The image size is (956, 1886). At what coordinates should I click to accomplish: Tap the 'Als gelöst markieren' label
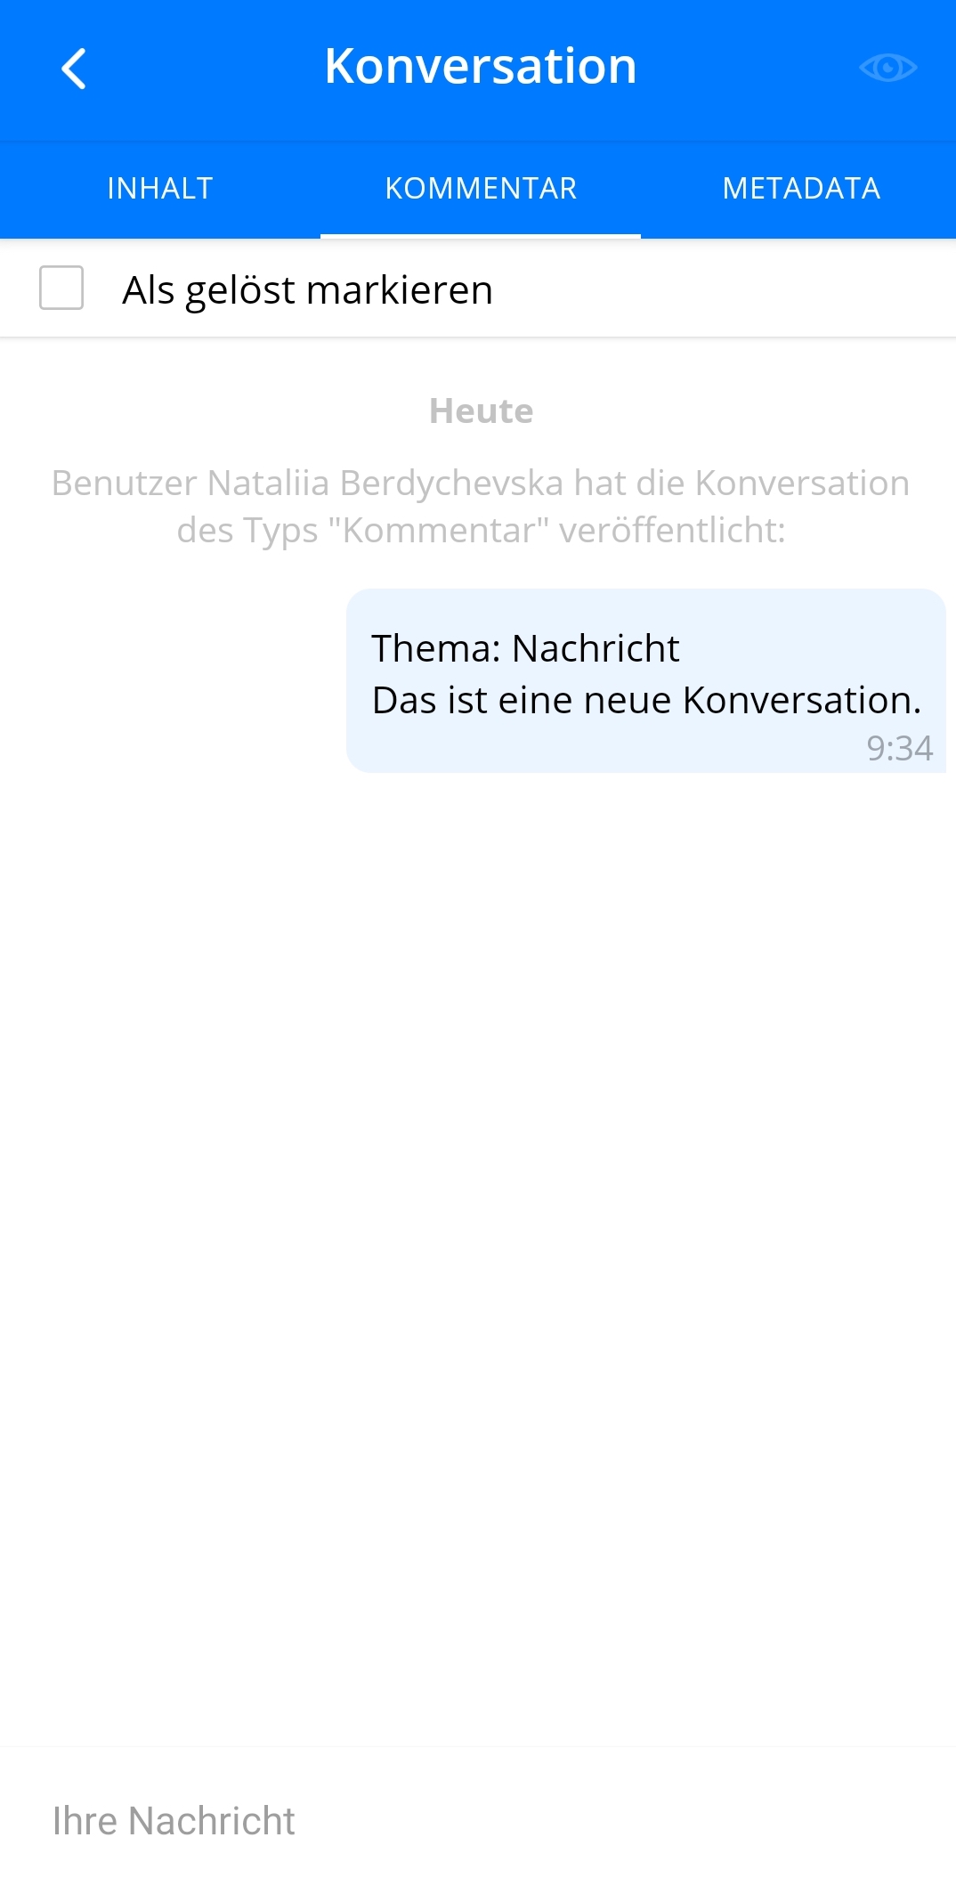pos(307,290)
